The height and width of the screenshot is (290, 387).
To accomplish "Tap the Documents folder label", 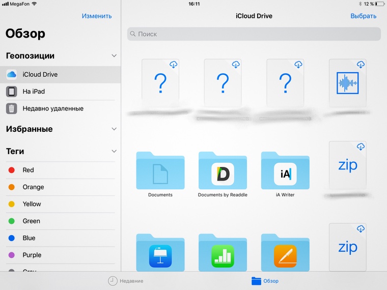I will coord(160,195).
